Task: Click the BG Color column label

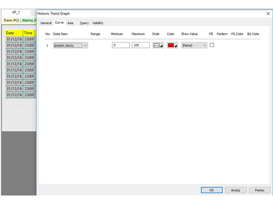Action: point(253,34)
